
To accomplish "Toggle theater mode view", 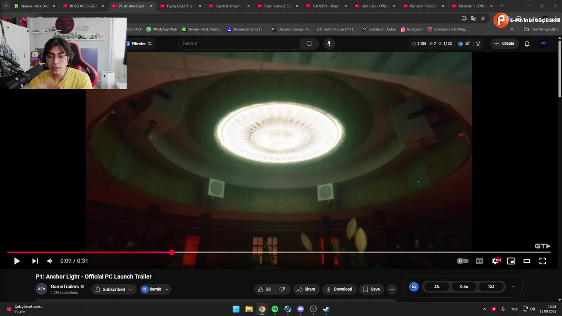I will [x=527, y=261].
